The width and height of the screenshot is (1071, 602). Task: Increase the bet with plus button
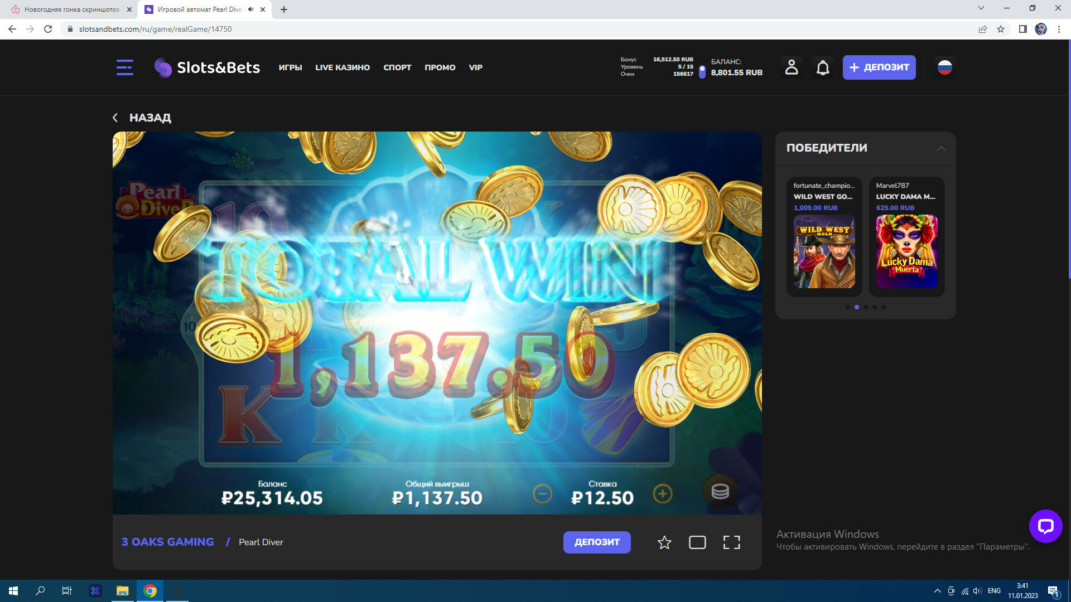(x=662, y=494)
